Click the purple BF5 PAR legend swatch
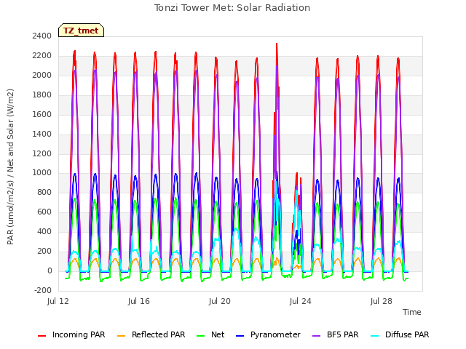This screenshot has height=349, width=466. 317,336
